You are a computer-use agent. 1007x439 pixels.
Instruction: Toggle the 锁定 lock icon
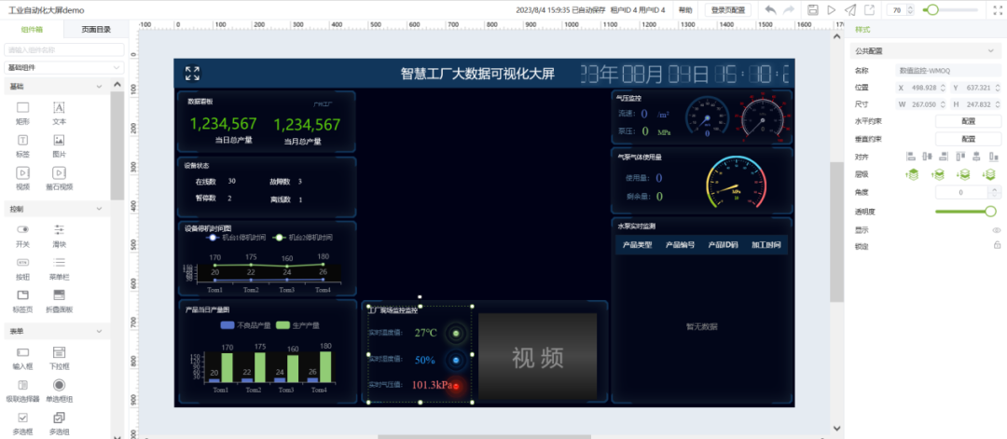coord(997,245)
